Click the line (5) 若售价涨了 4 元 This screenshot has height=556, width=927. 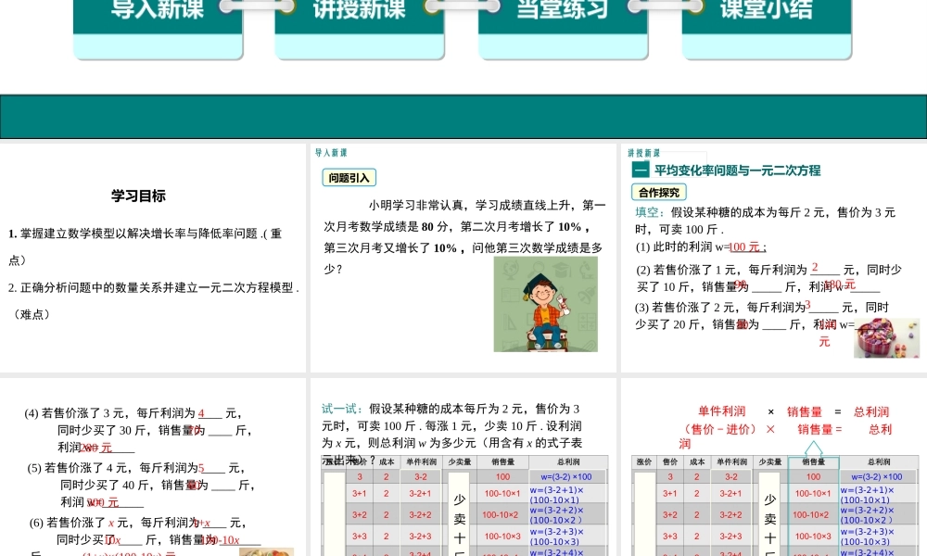pos(136,468)
